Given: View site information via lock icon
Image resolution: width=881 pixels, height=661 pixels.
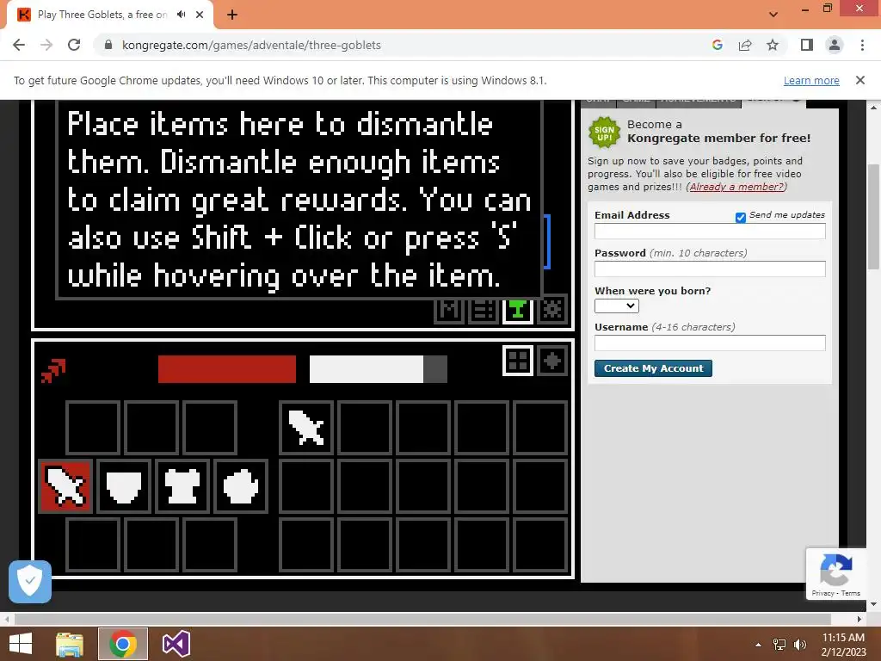Looking at the screenshot, I should point(108,45).
